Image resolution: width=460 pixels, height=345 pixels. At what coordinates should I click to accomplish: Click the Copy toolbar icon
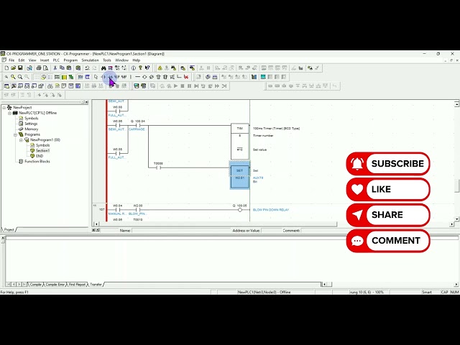click(62, 68)
